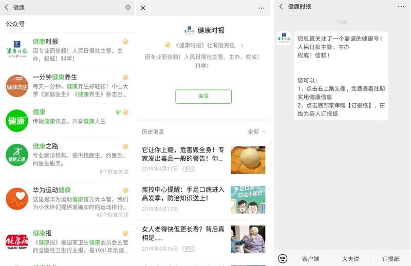Follow the account with the 关注 button
This screenshot has height=266, width=411.
(x=203, y=97)
